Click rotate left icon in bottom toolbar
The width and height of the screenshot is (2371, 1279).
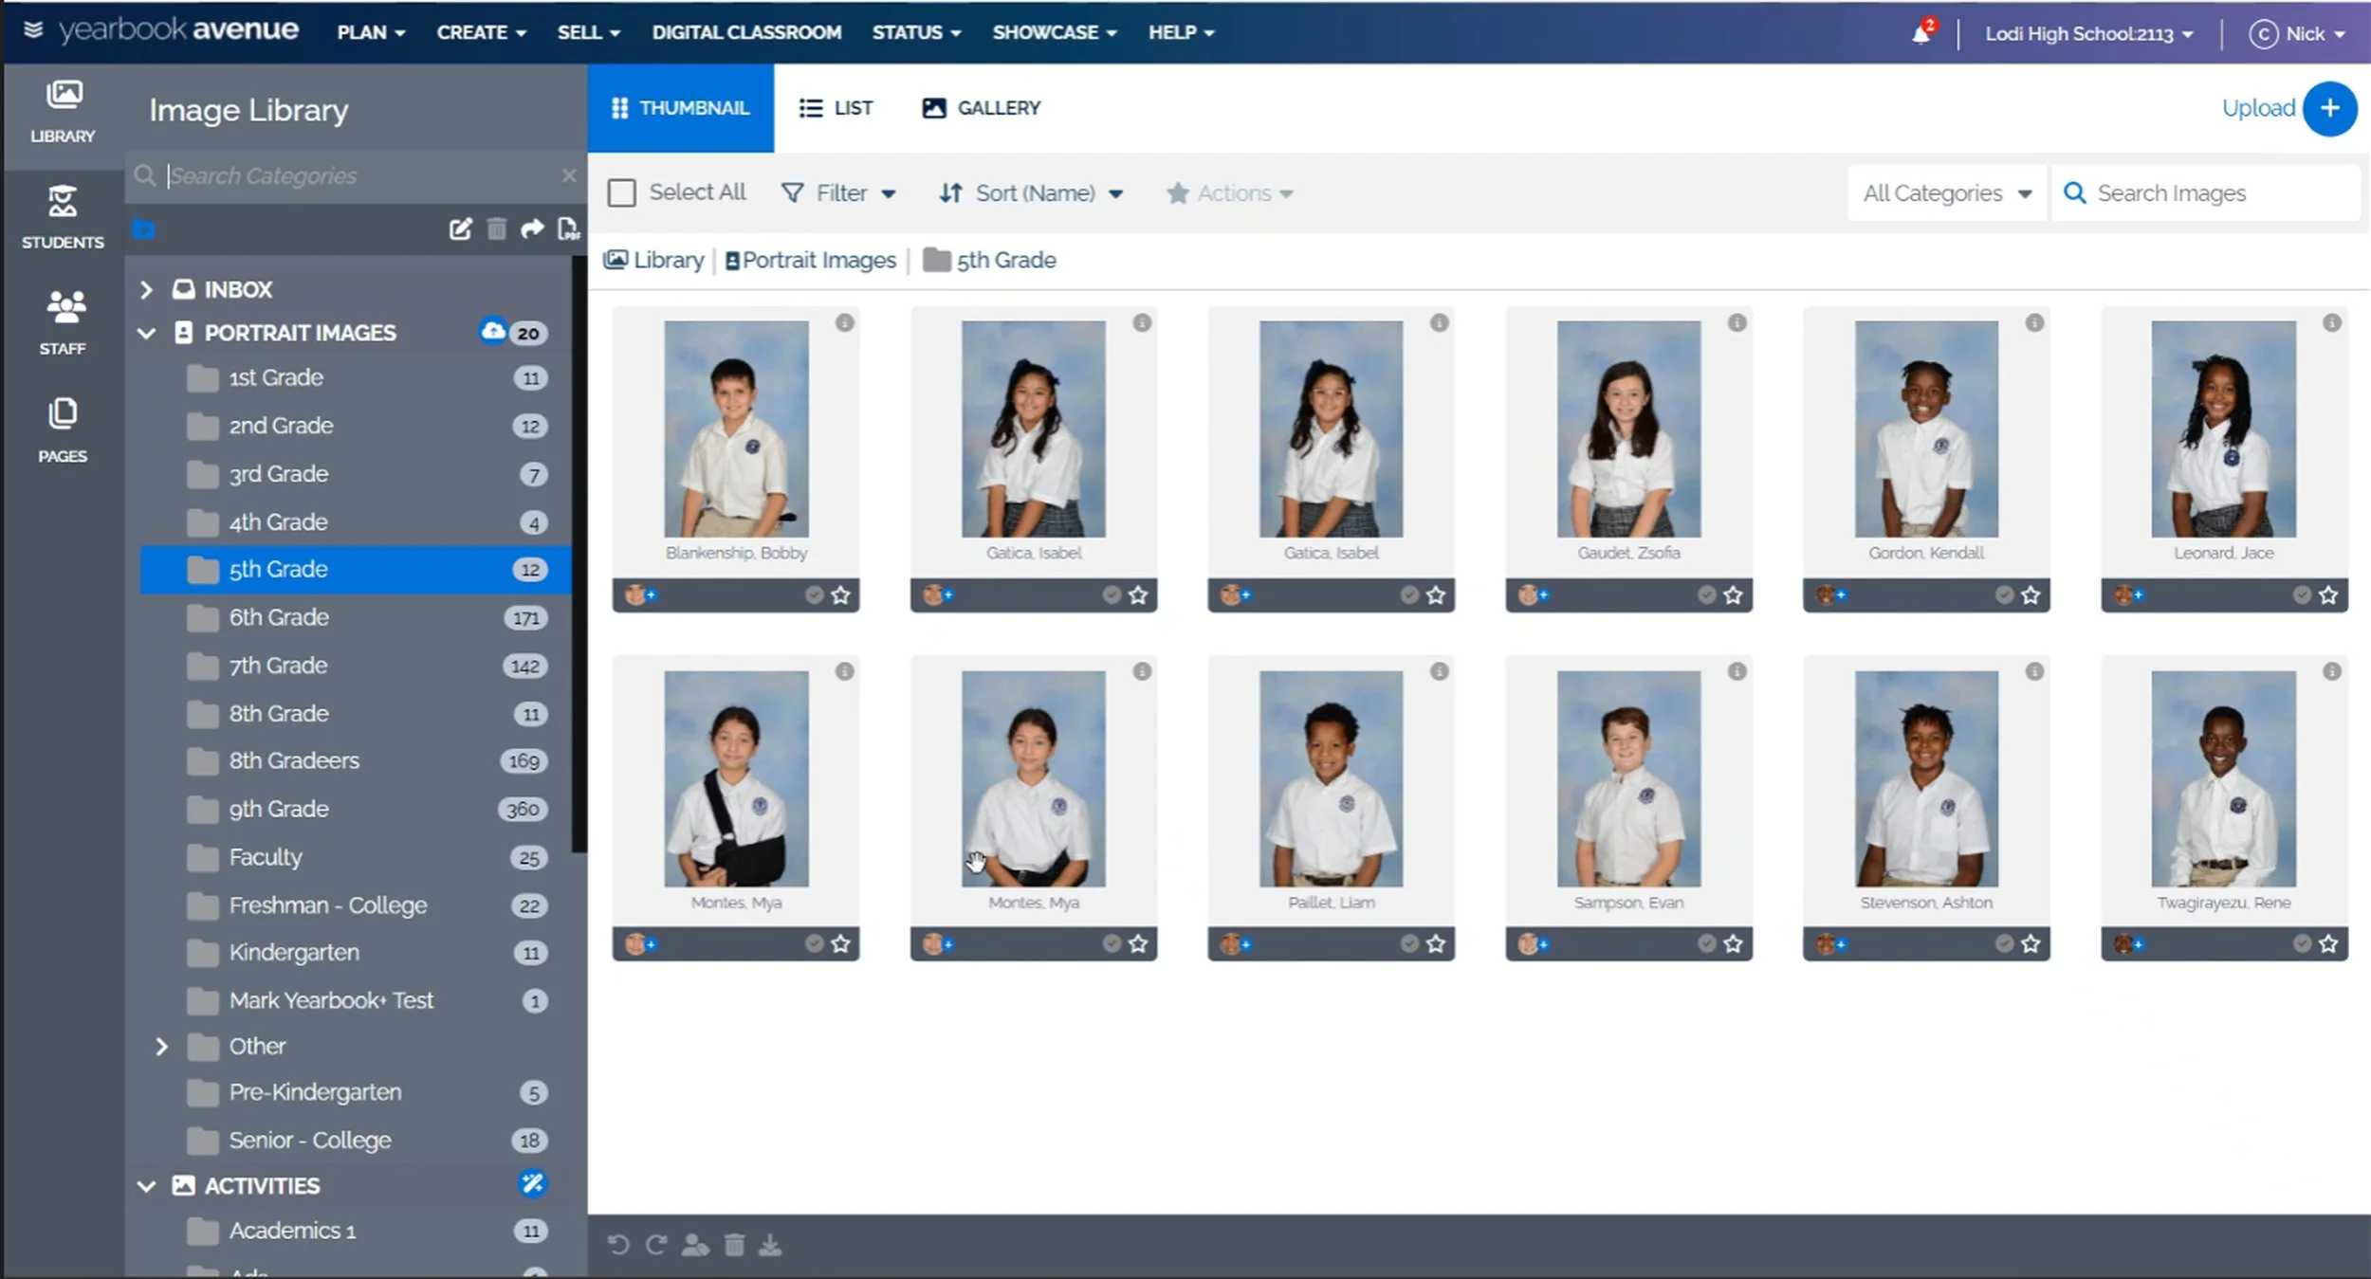click(618, 1245)
